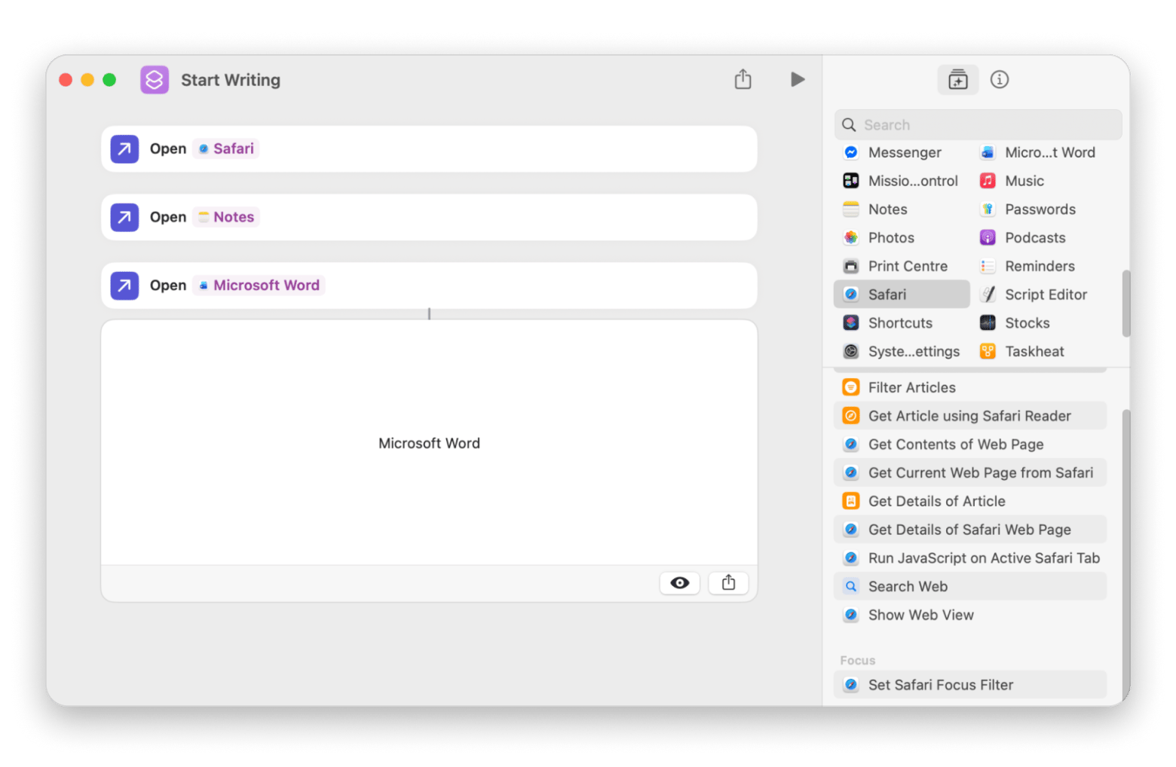Select Reminders in the apps list
Image resolution: width=1176 pixels, height=767 pixels.
pos(1040,266)
